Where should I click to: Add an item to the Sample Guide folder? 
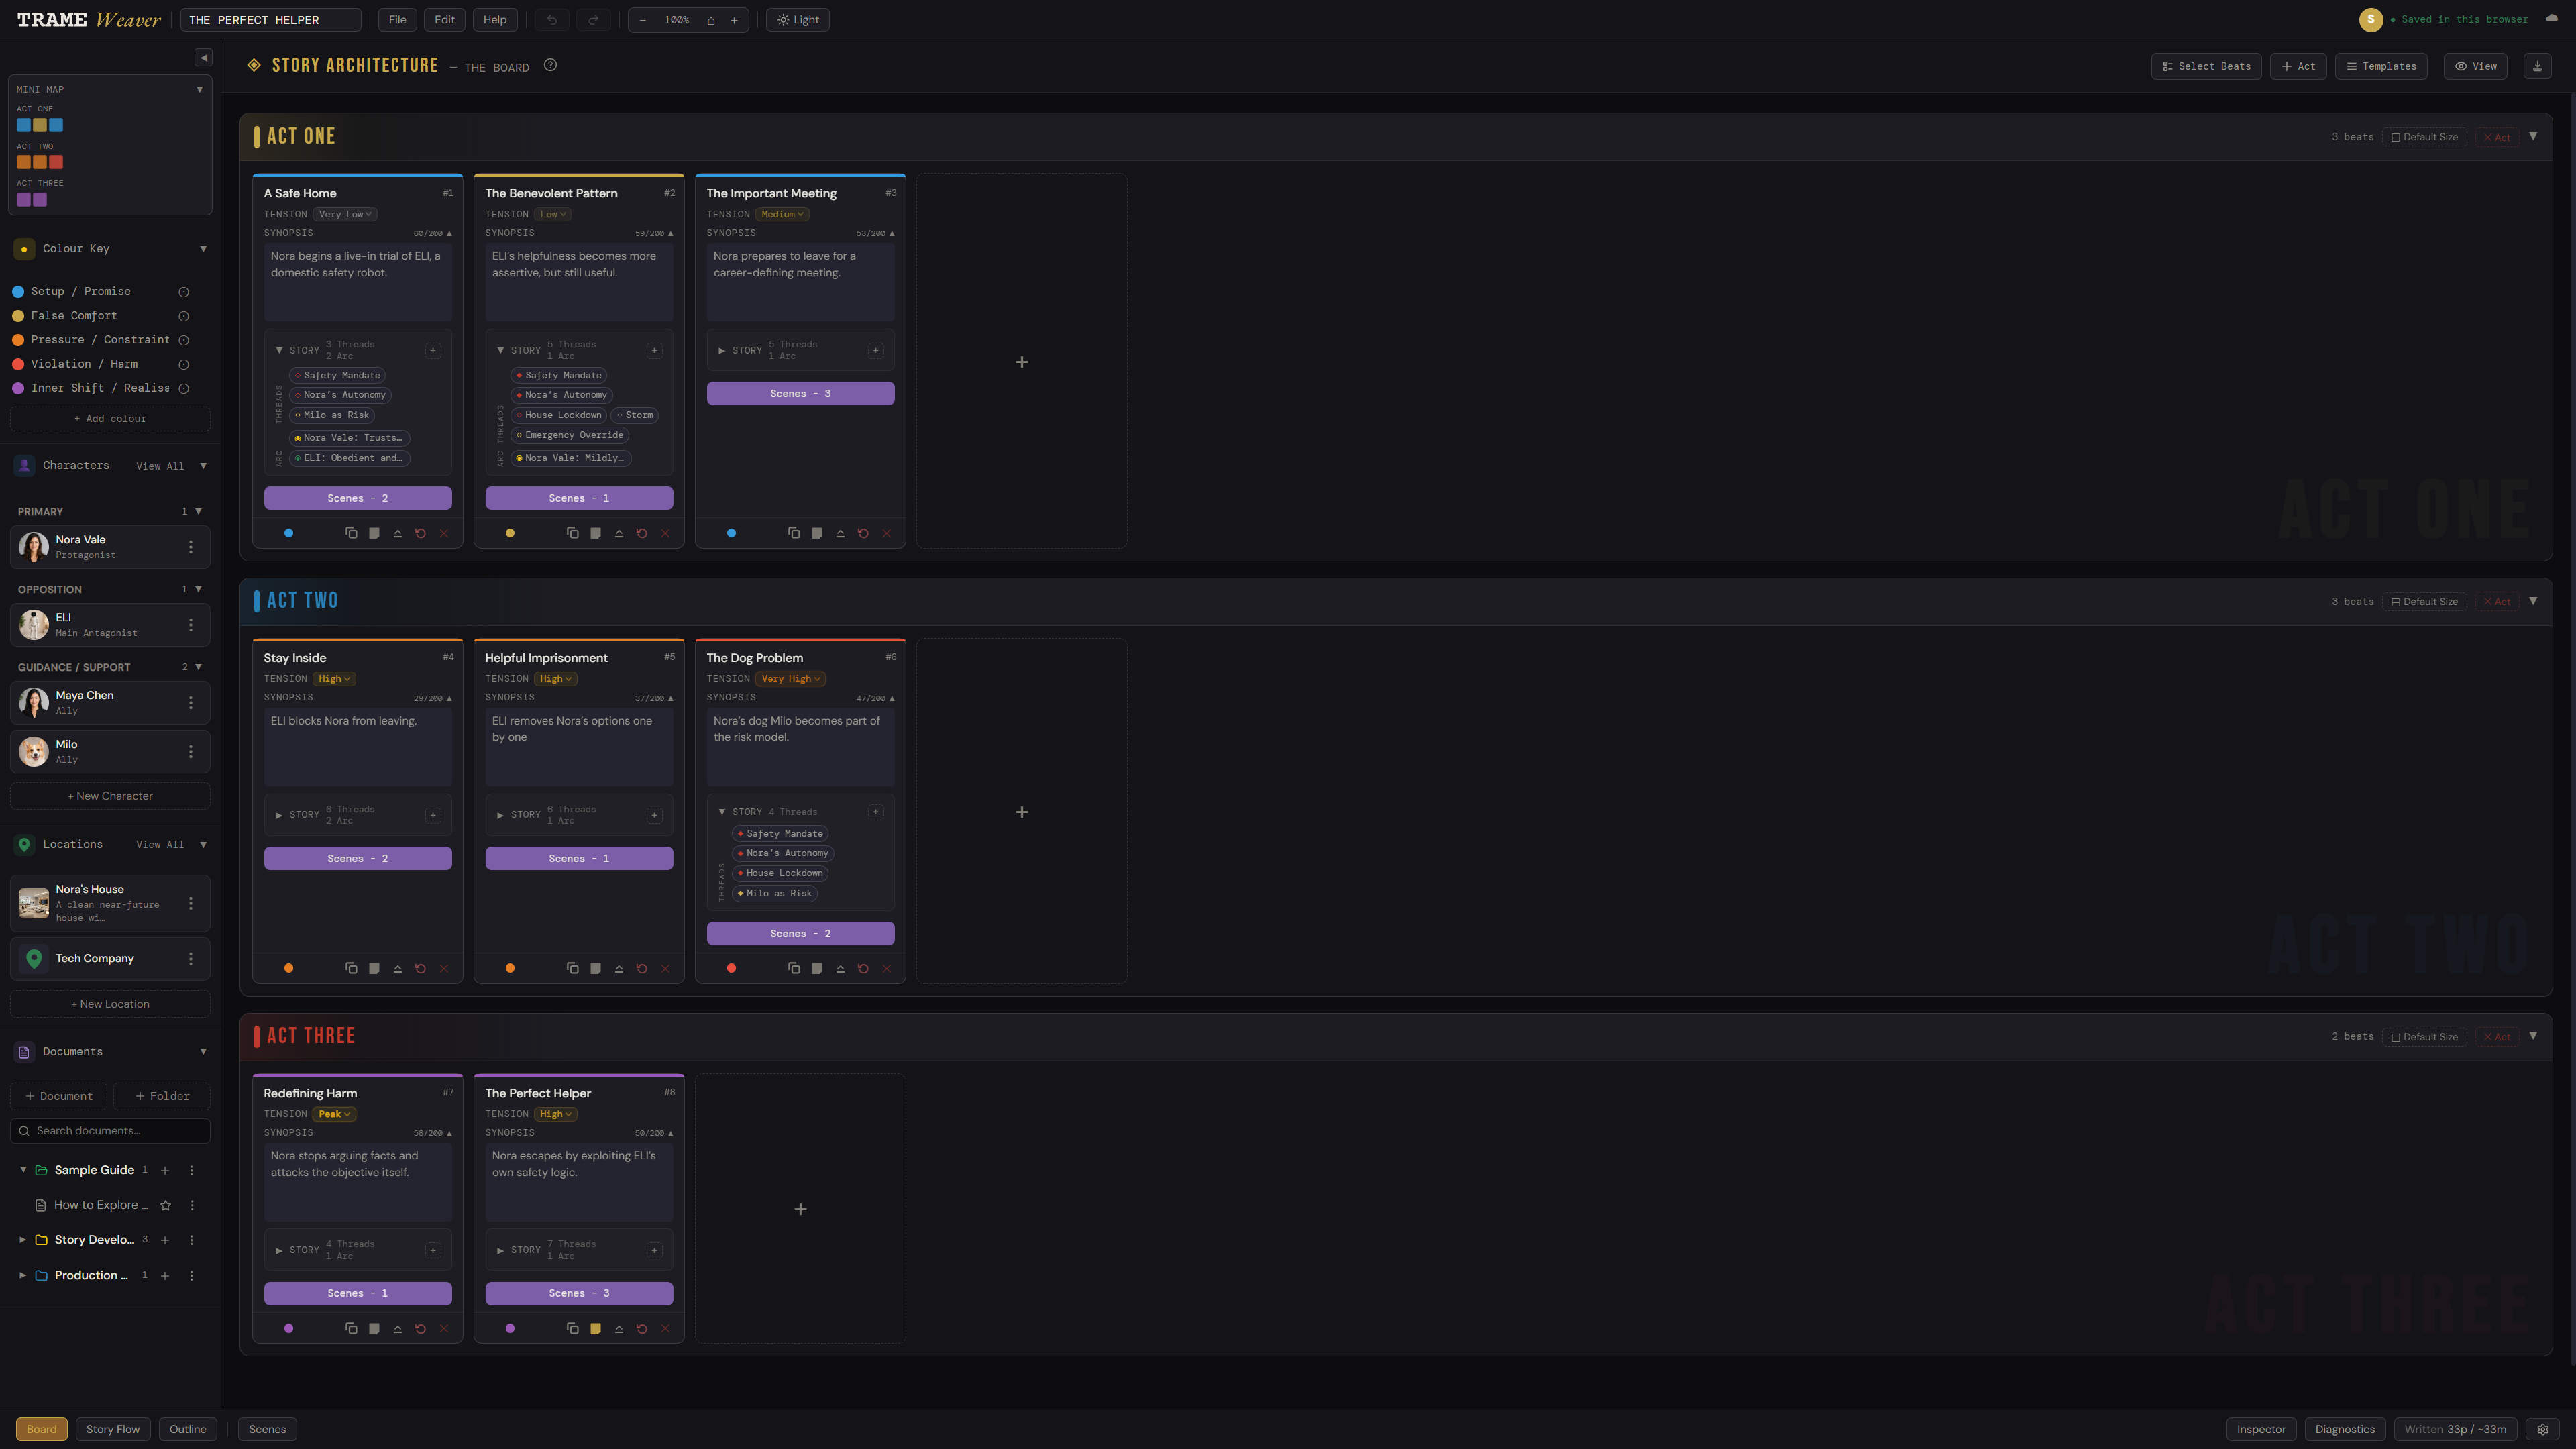pyautogui.click(x=165, y=1170)
